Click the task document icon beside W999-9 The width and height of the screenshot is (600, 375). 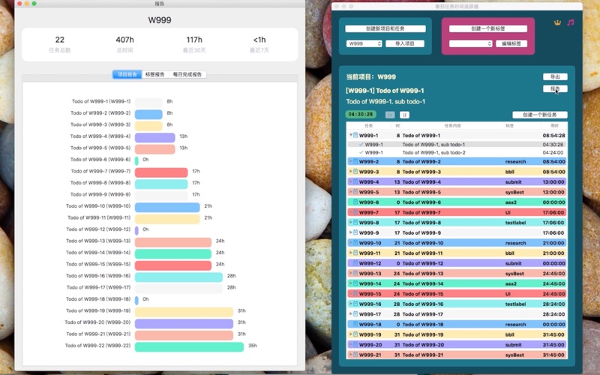(355, 232)
